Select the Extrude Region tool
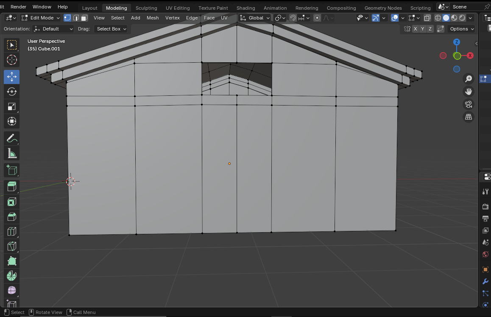Screen dimensions: 491x317 point(11,186)
